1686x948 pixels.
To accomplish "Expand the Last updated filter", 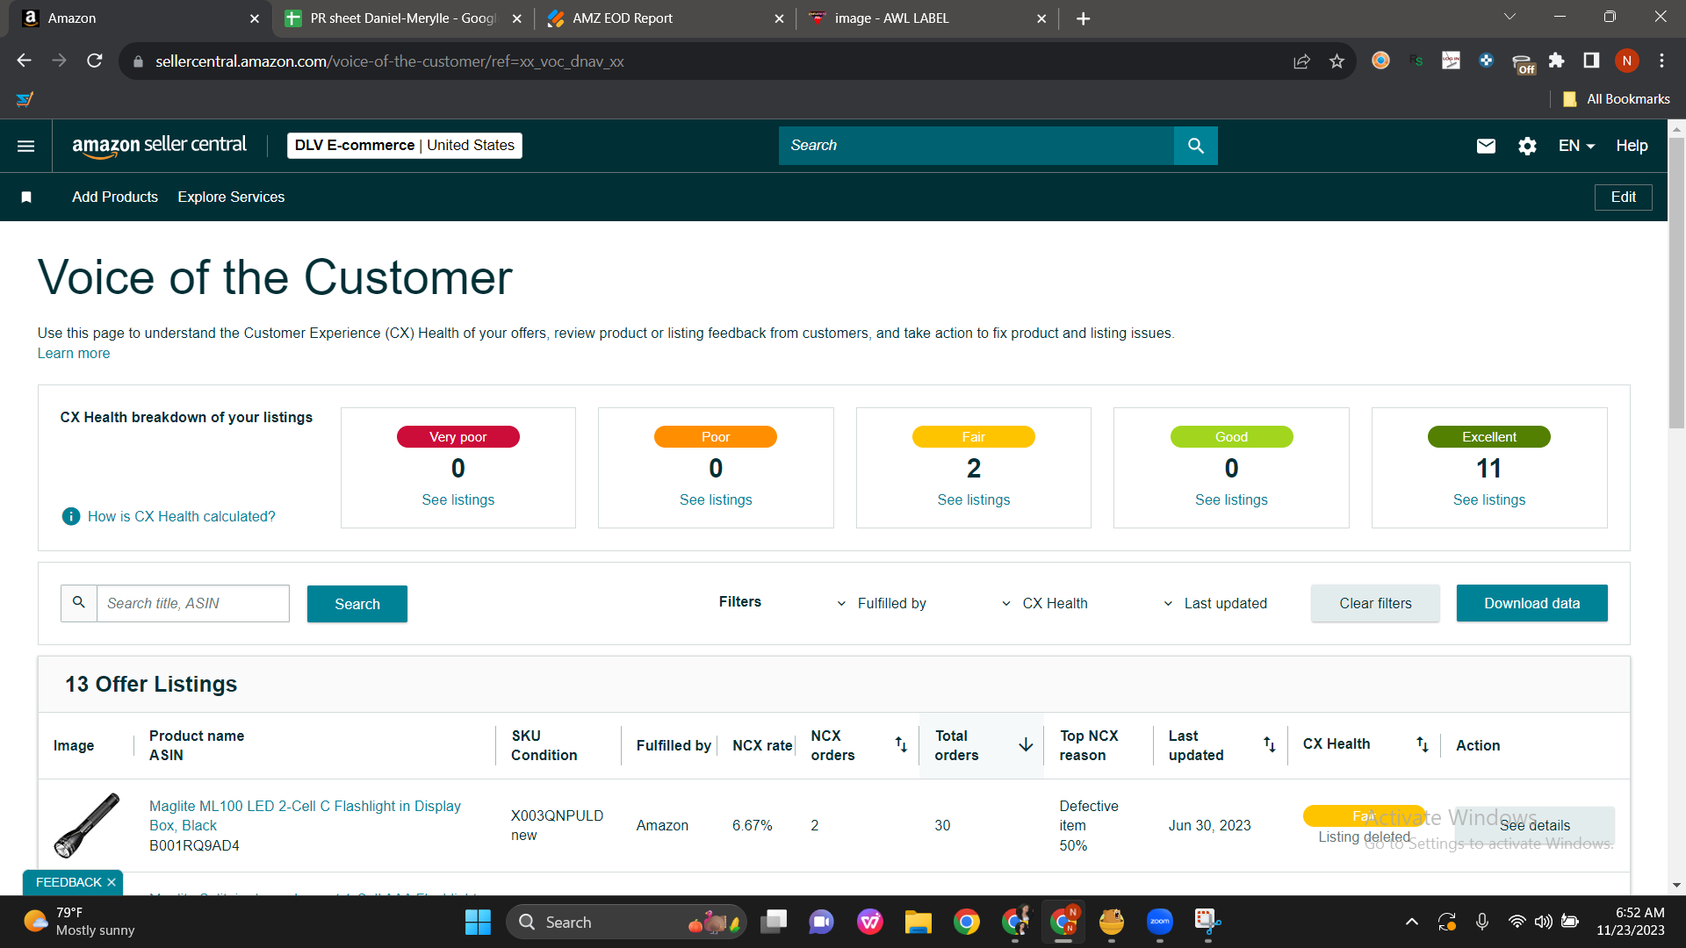I will [1215, 603].
